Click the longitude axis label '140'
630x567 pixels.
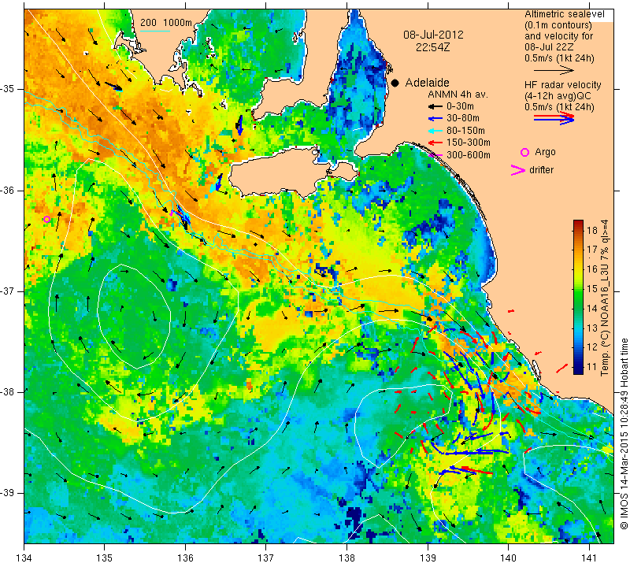[x=508, y=558]
